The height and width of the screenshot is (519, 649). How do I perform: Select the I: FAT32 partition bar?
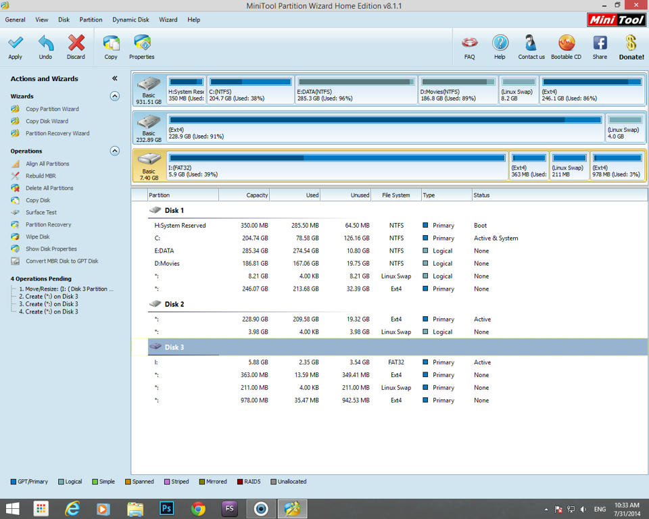tap(336, 166)
